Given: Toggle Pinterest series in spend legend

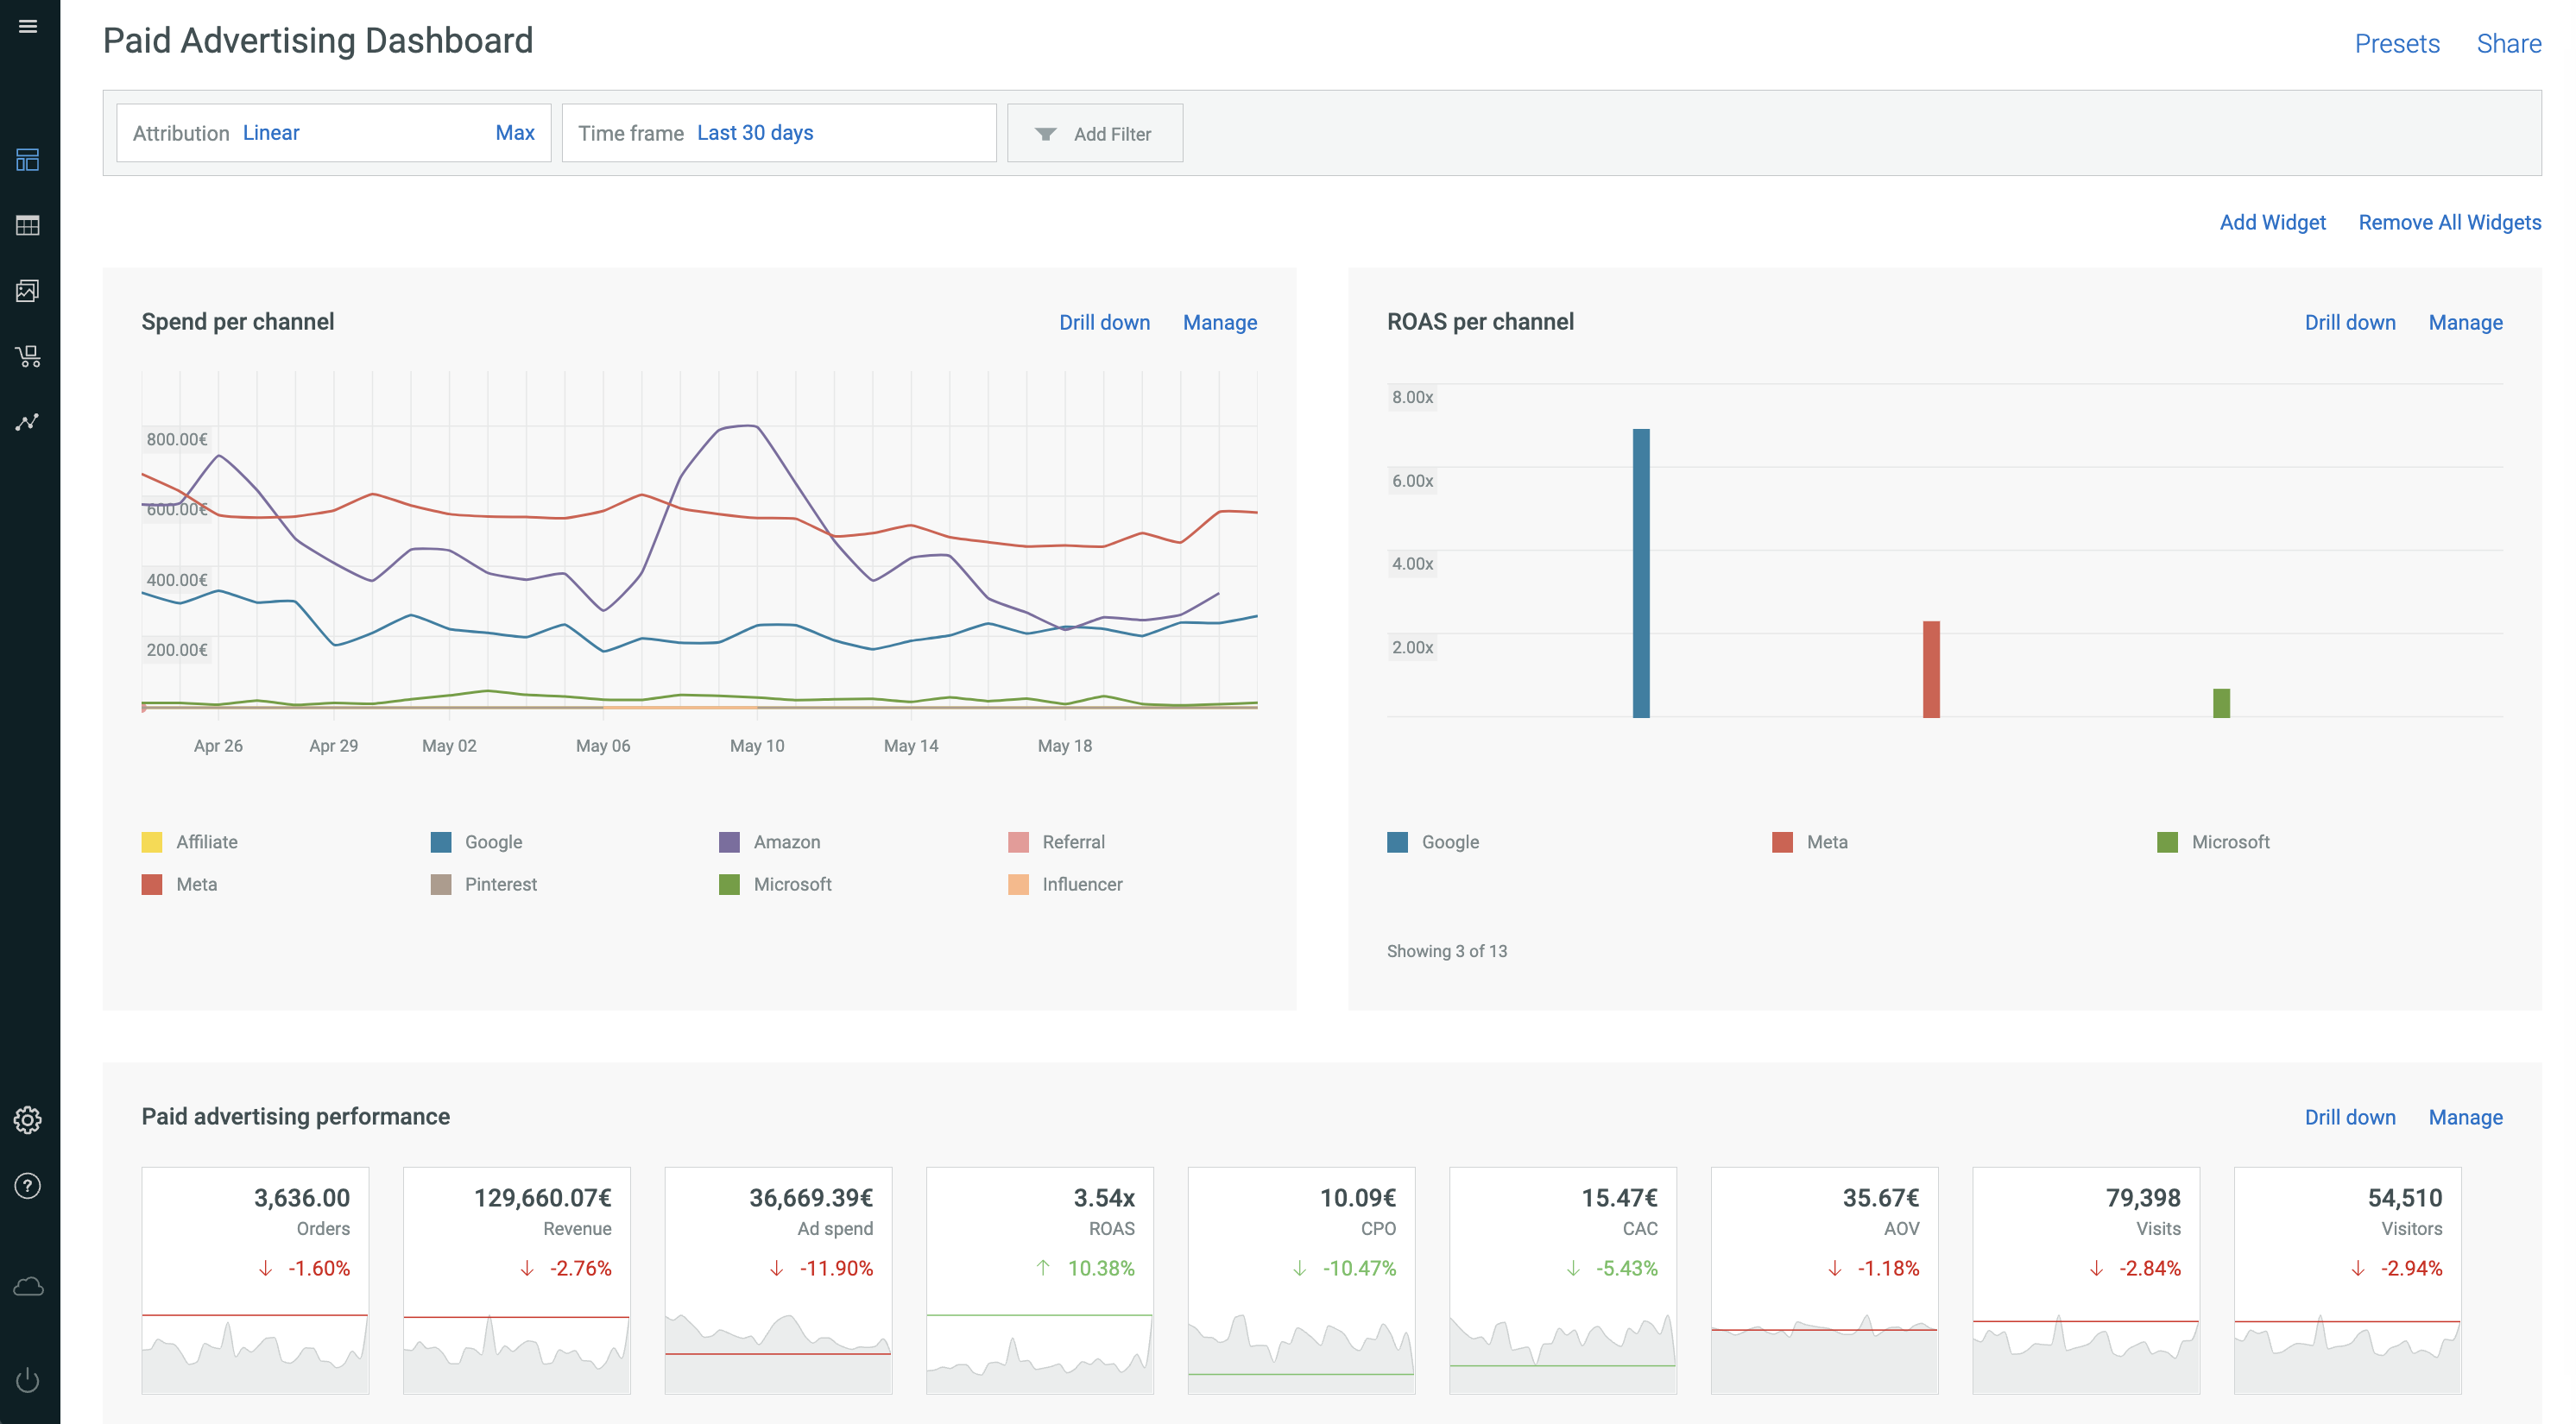Looking at the screenshot, I should coord(484,884).
